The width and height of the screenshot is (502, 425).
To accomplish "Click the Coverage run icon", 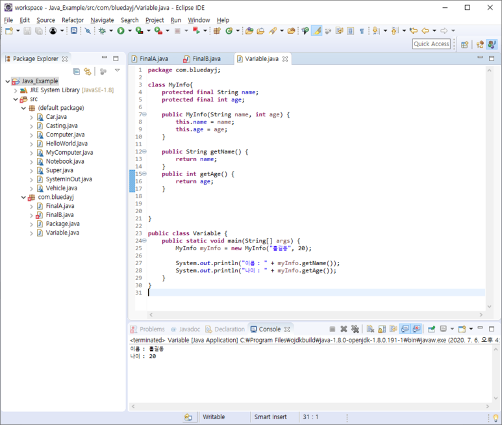I will tap(139, 31).
